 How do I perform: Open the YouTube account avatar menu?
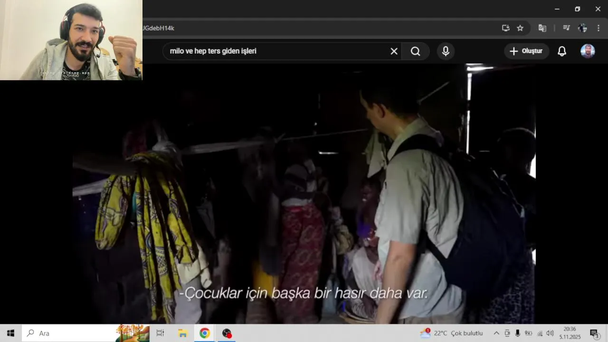tap(588, 51)
